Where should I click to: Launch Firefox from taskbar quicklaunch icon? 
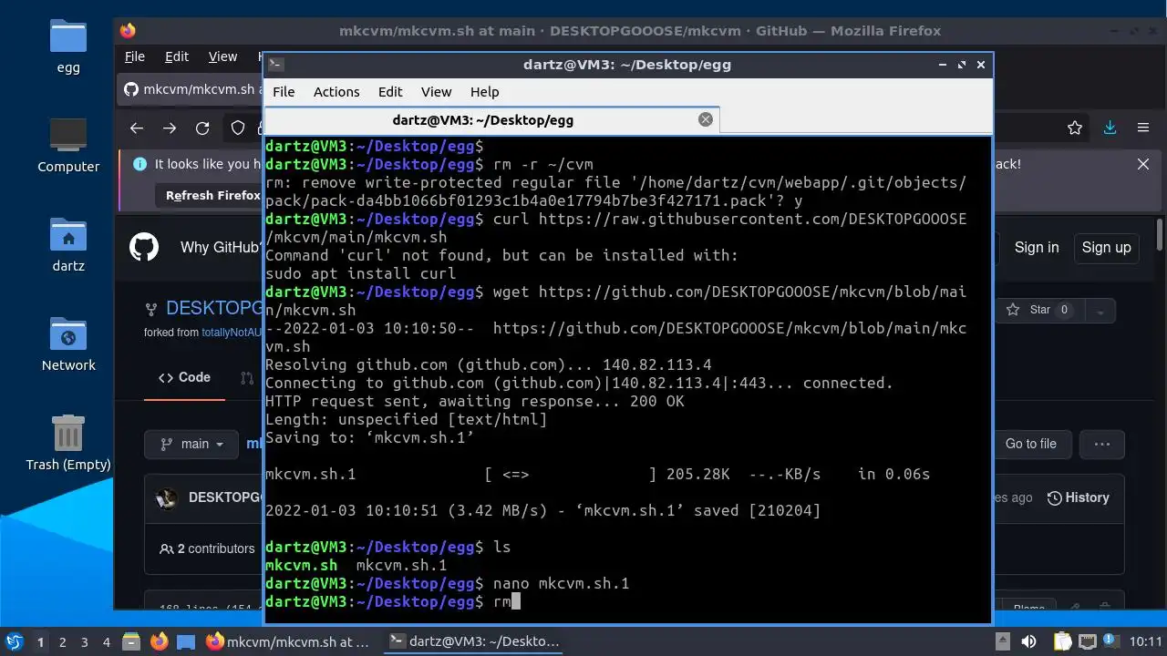click(159, 641)
